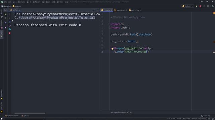This screenshot has height=120, width=215.
Task: Click the cursor position indicator in the status bar
Action: click(168, 119)
